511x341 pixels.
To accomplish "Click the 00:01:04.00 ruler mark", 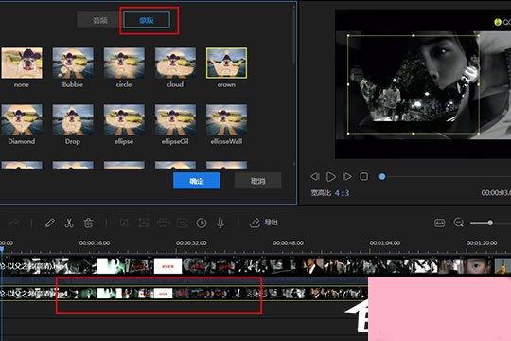I will click(385, 243).
